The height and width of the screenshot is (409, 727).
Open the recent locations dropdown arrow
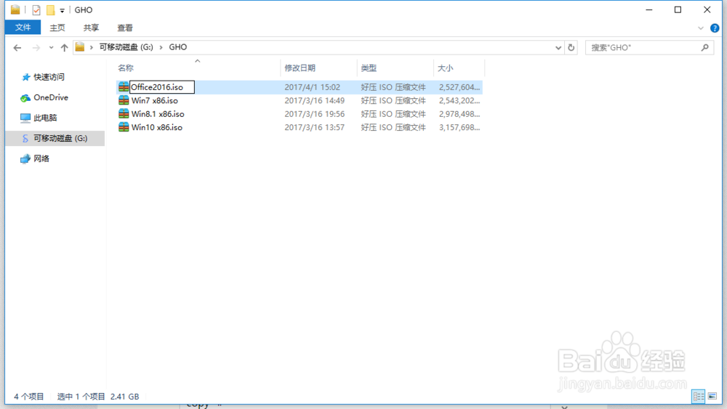[x=51, y=47]
